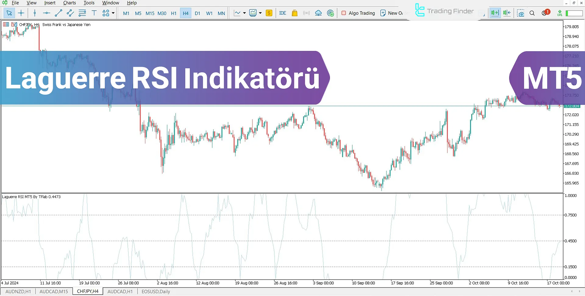Click the chart type line icon

[237, 13]
